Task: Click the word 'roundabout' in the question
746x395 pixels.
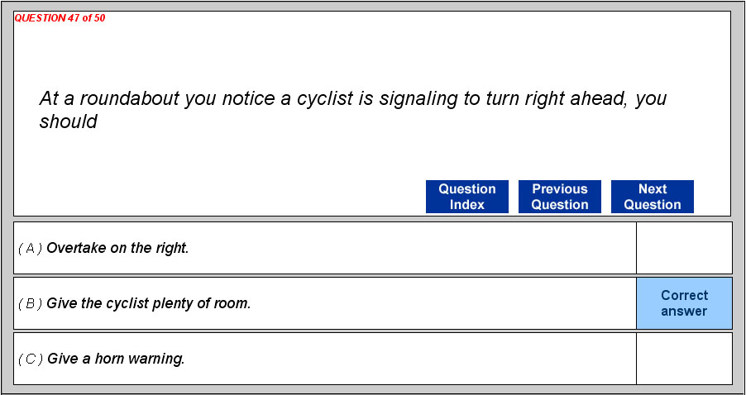Action: pos(134,99)
